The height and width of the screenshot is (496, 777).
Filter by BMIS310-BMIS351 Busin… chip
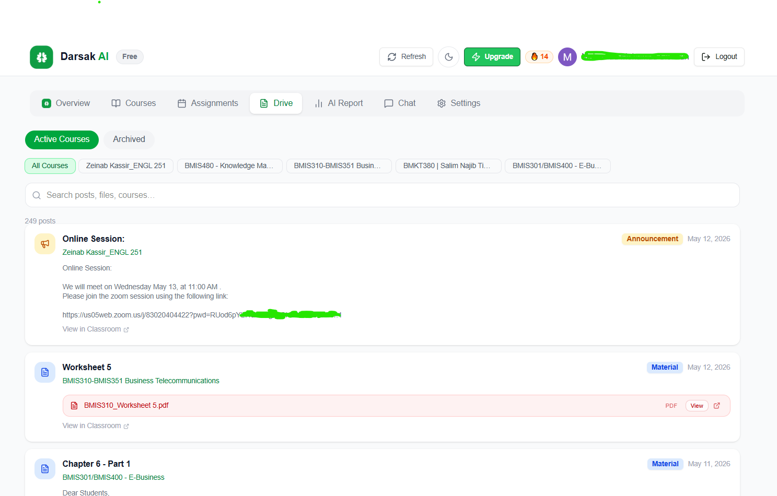coord(339,166)
